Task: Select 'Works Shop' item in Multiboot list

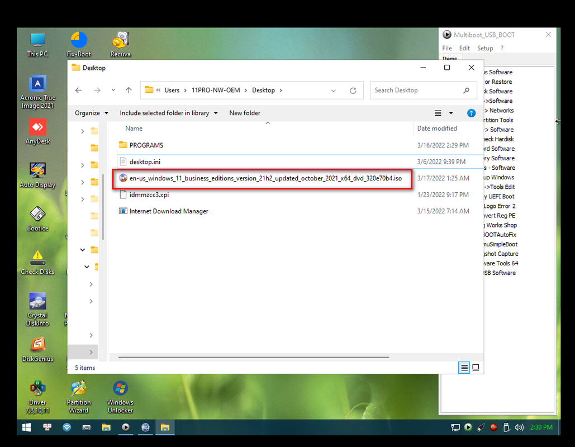Action: [501, 225]
